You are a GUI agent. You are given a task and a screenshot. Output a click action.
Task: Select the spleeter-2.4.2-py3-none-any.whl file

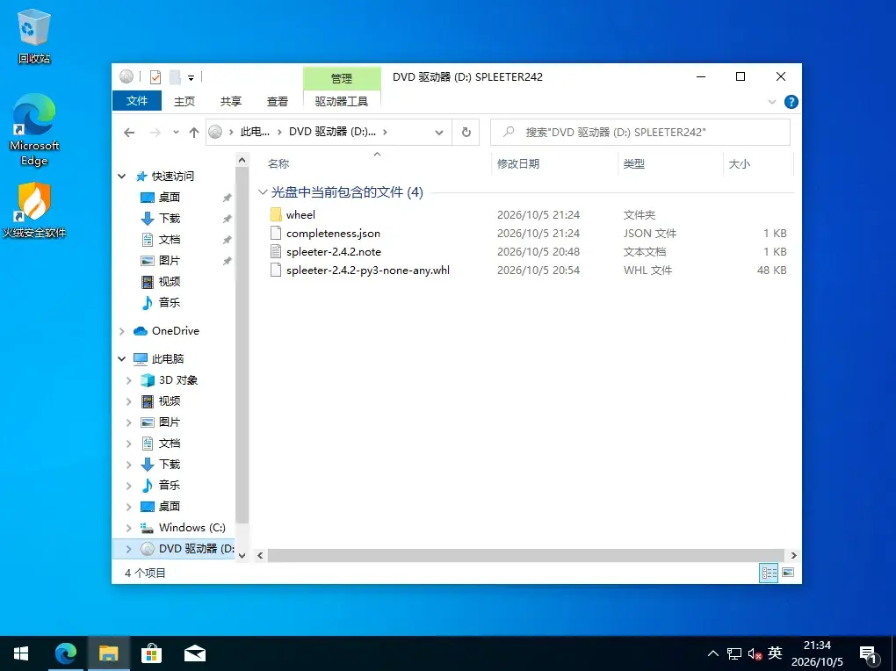pyautogui.click(x=367, y=271)
